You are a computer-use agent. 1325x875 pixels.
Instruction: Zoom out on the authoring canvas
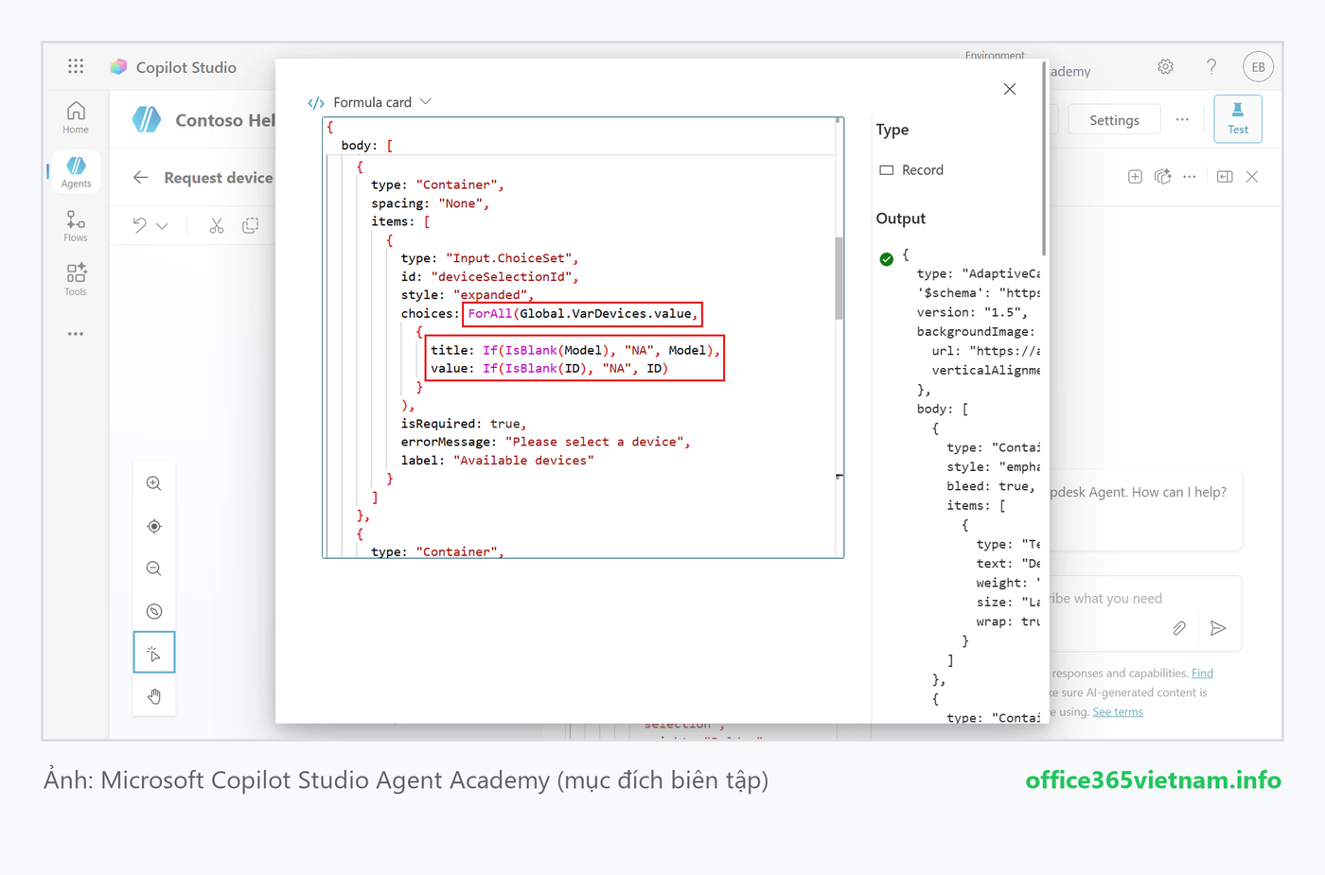click(x=154, y=569)
